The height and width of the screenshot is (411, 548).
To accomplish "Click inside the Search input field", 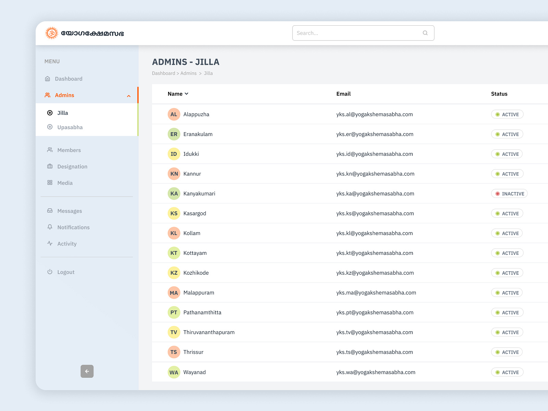I will coord(363,33).
